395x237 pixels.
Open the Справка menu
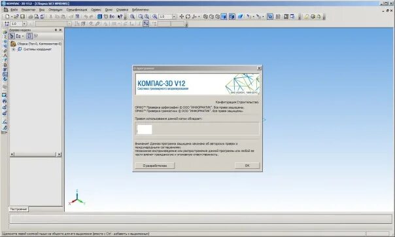(122, 10)
